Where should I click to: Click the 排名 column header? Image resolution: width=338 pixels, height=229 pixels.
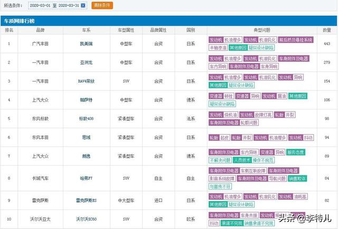point(9,30)
